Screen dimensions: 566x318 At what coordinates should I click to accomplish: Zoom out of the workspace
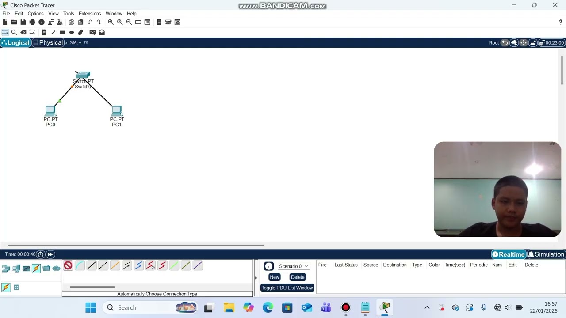129,22
